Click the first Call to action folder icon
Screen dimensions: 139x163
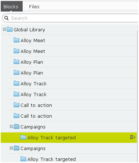(17, 105)
